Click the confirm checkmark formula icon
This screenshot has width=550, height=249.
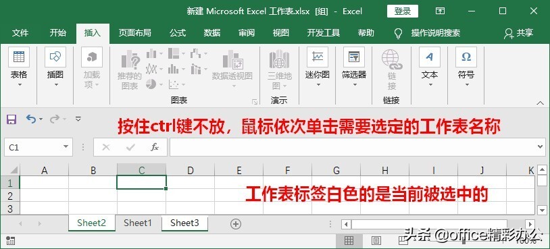point(130,147)
